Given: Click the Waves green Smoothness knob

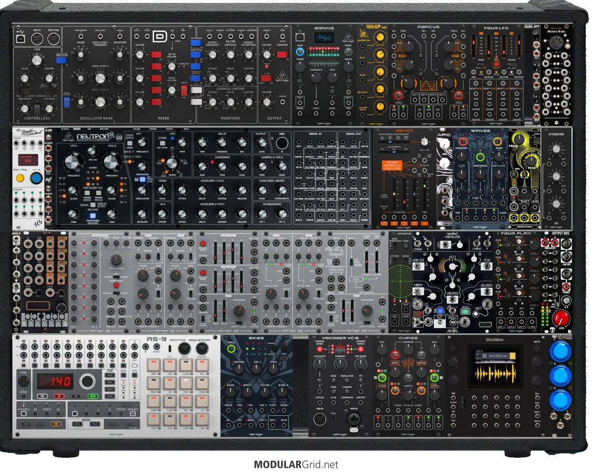Looking at the screenshot, I should pyautogui.click(x=480, y=156).
